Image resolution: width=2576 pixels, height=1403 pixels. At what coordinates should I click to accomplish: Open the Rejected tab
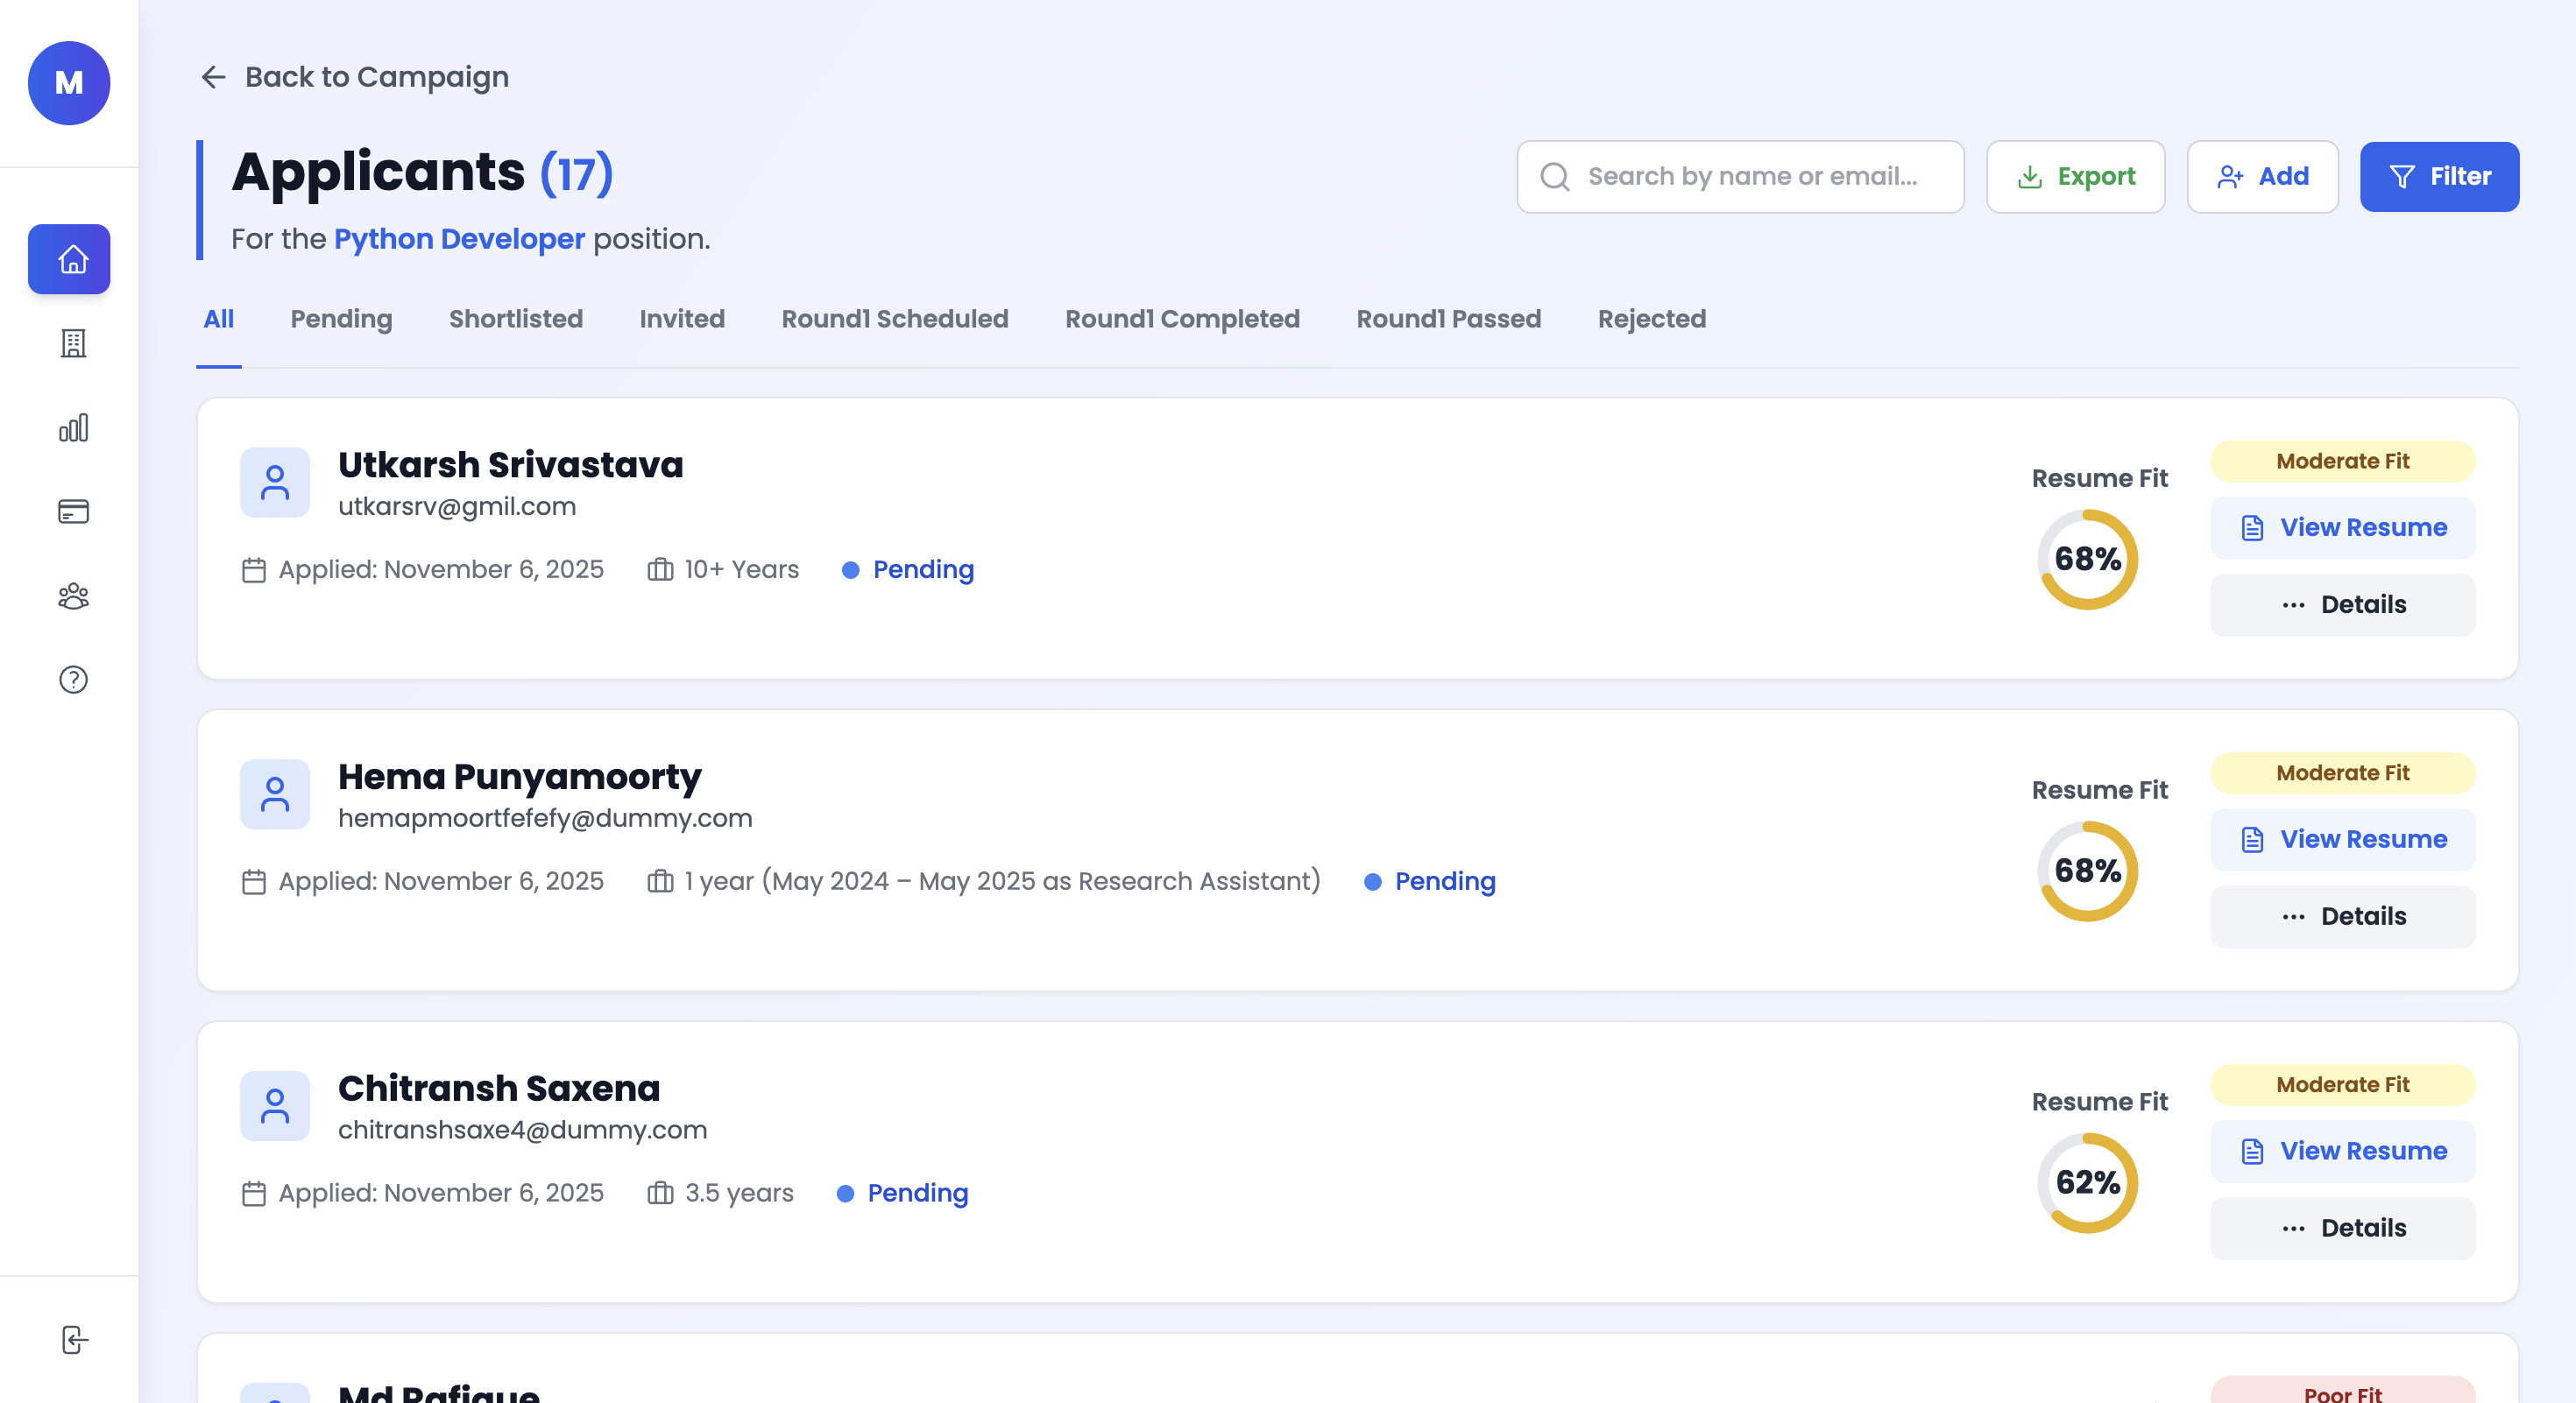point(1651,319)
